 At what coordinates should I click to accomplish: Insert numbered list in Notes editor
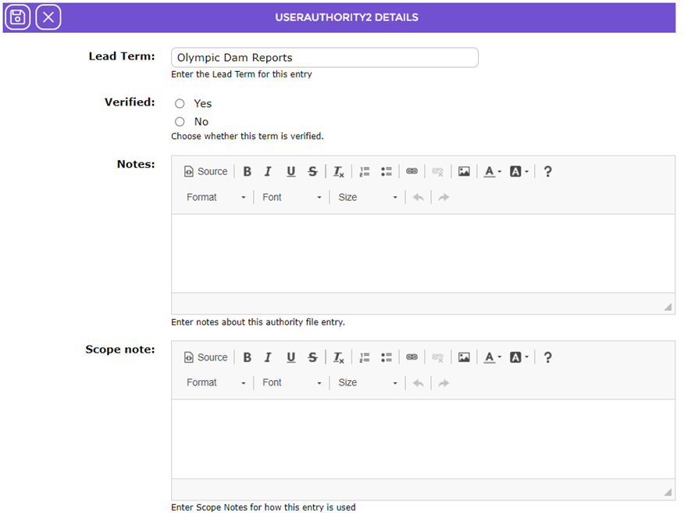(364, 172)
